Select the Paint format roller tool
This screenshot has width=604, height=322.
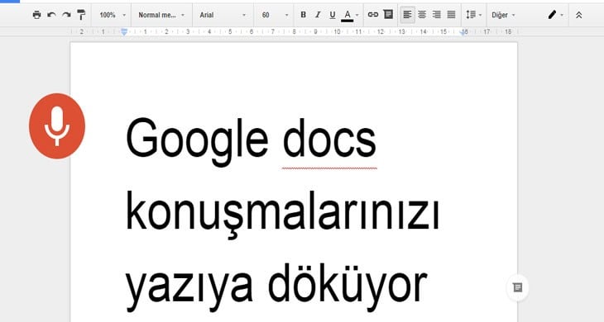pyautogui.click(x=81, y=15)
